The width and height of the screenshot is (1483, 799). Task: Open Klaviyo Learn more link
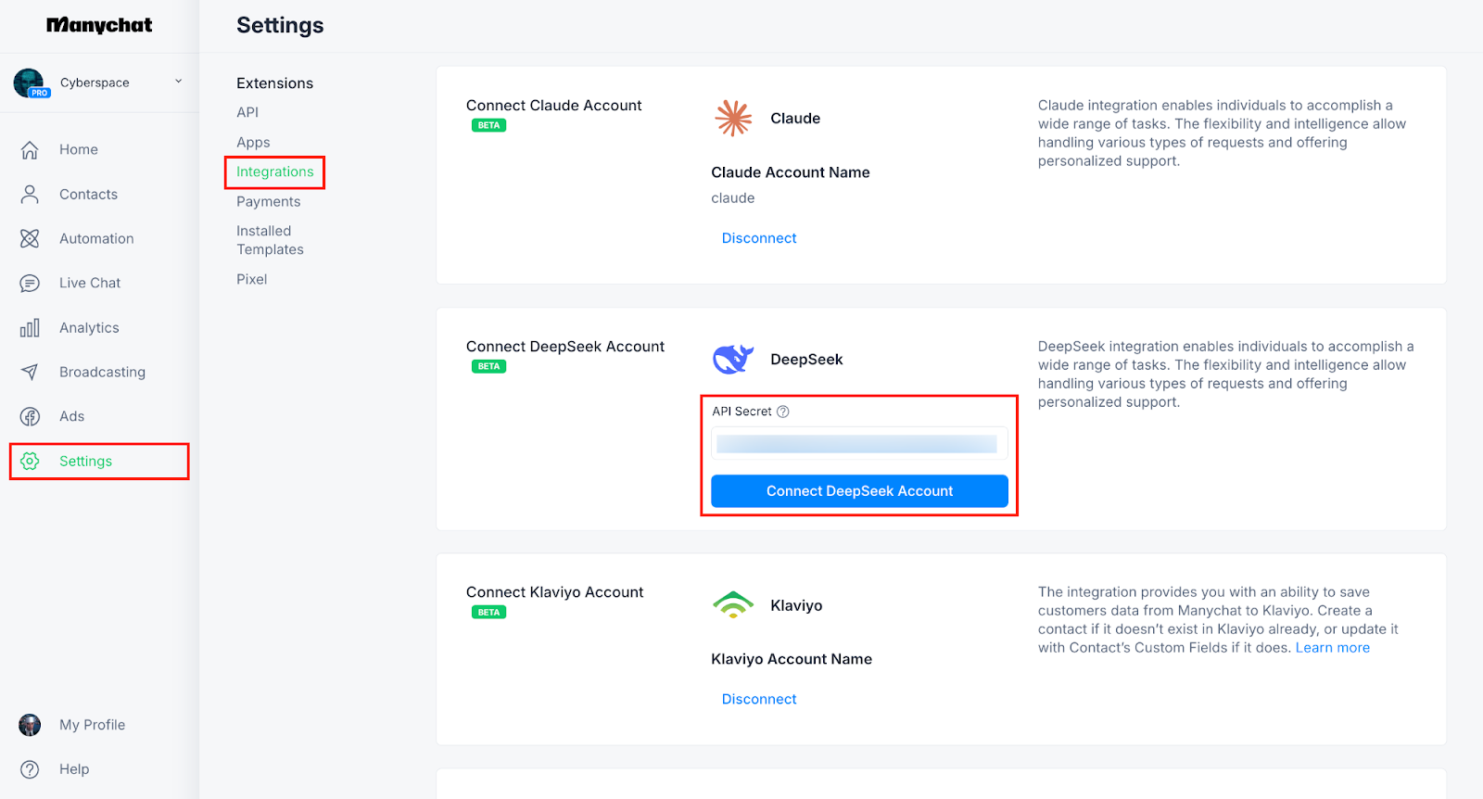tap(1332, 648)
